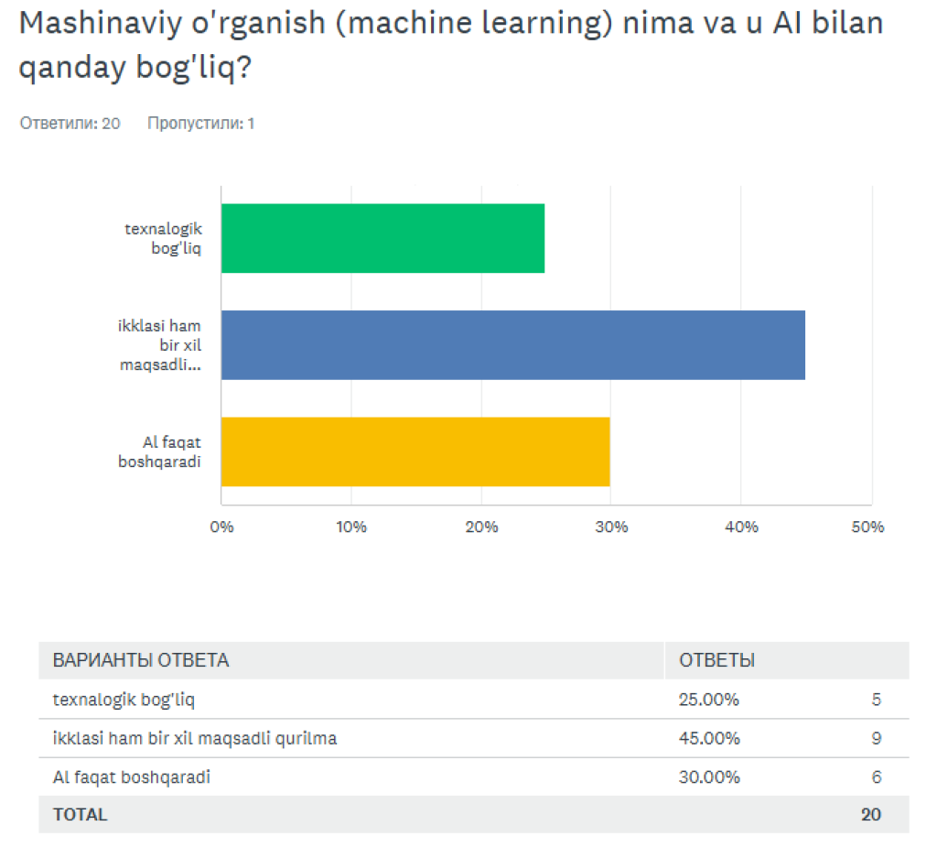The image size is (937, 858).
Task: Click the green texnalogik bog'liq bar
Action: pyautogui.click(x=382, y=238)
